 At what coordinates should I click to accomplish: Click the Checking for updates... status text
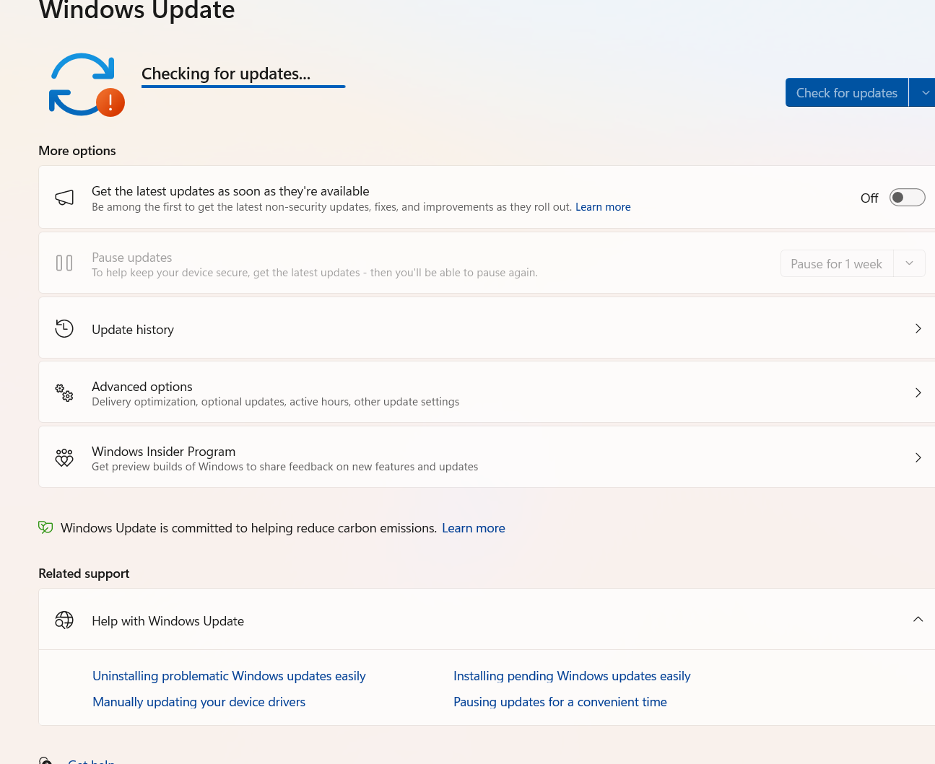[x=226, y=74]
